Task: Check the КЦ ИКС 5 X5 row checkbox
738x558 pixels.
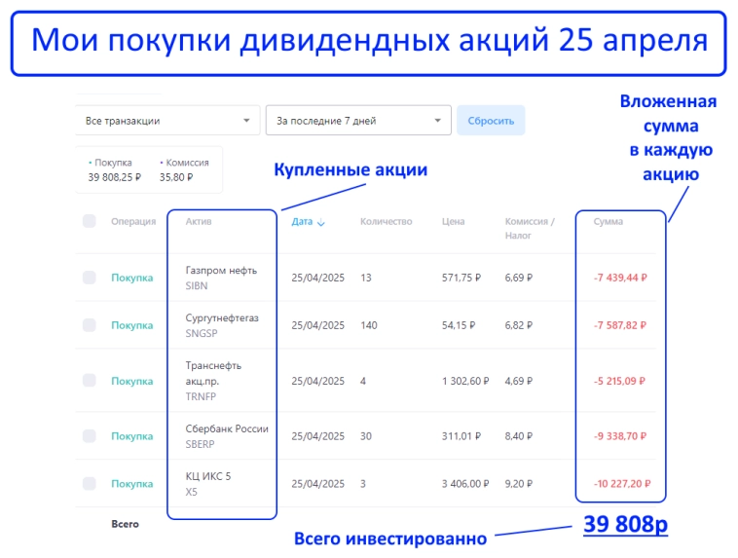Action: click(90, 484)
